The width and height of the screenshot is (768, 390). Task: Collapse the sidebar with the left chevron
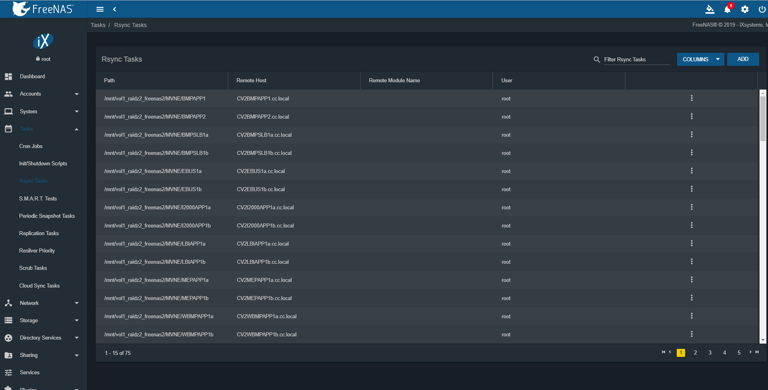click(115, 9)
